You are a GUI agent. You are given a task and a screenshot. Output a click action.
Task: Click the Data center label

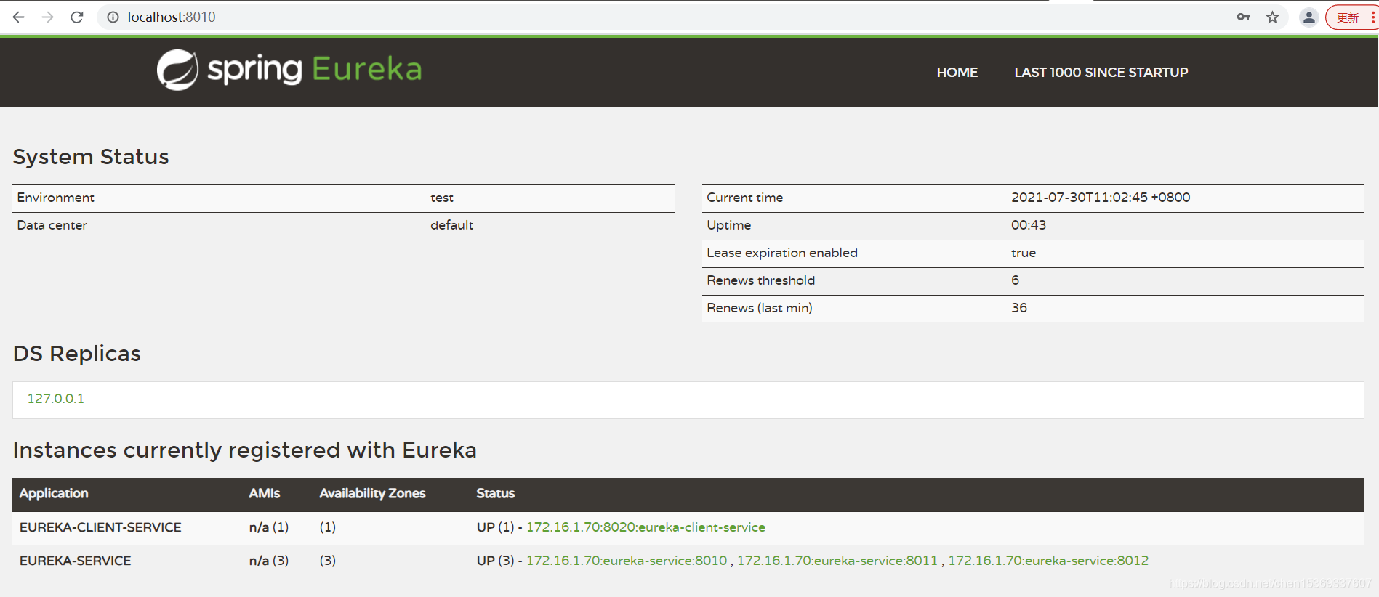52,225
